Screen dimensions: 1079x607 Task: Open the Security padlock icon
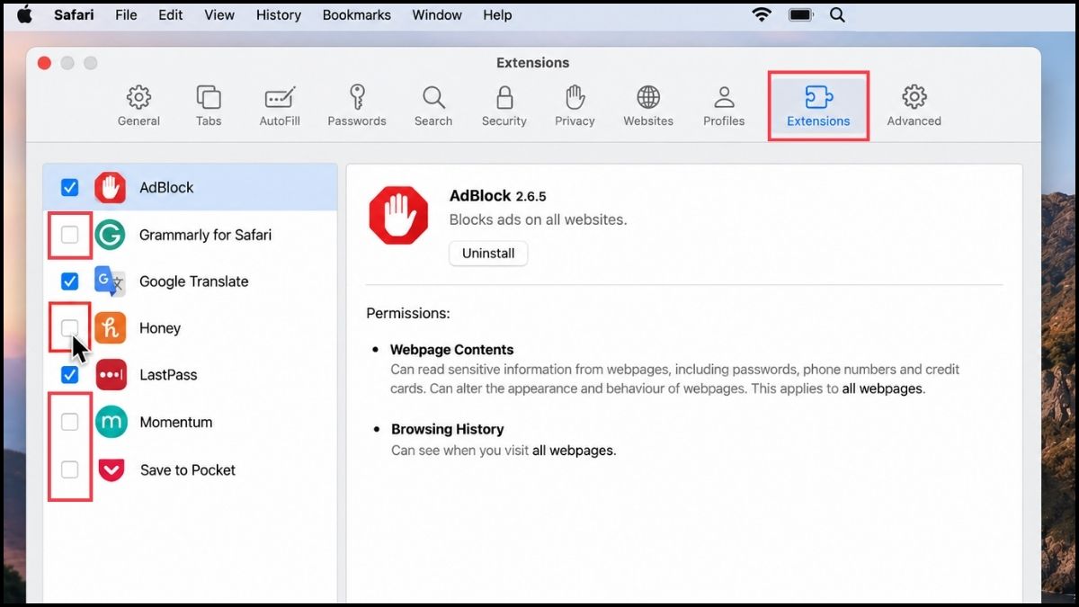[x=504, y=97]
